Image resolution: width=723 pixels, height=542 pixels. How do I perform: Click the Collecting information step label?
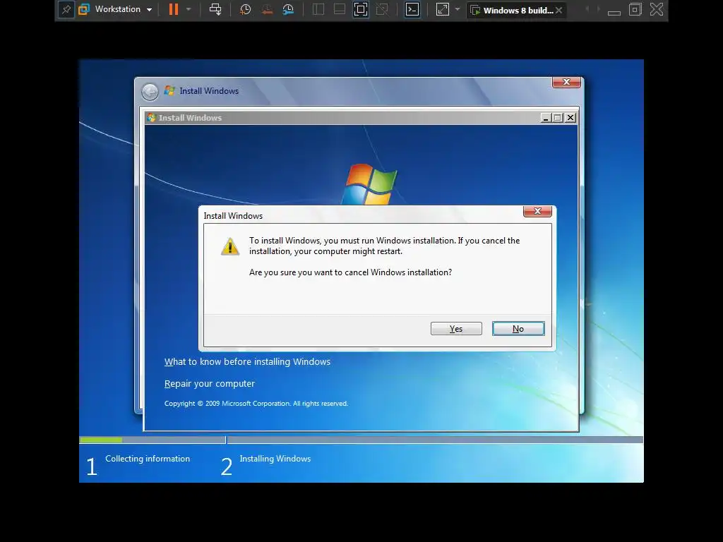148,459
